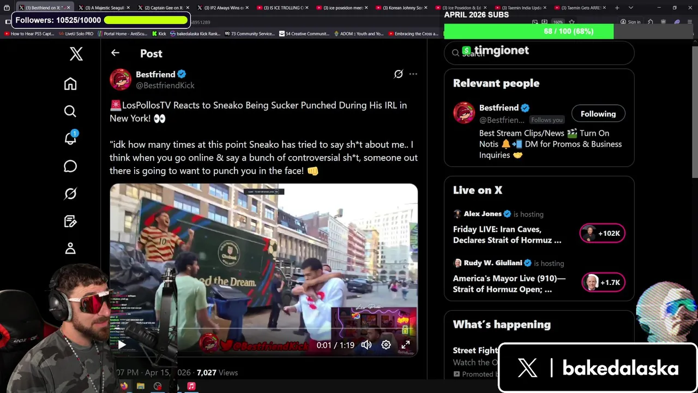
Task: Click Bestfriend's avatar on the post
Action: pos(121,80)
